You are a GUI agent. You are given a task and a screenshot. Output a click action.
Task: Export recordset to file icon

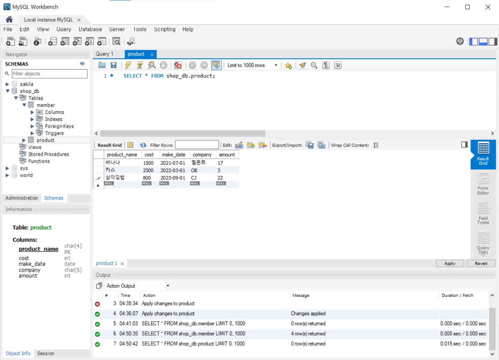[x=310, y=145]
